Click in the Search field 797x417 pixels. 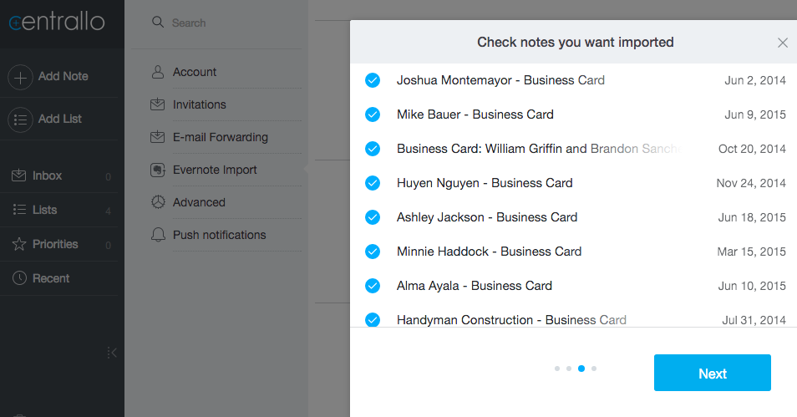tap(226, 23)
